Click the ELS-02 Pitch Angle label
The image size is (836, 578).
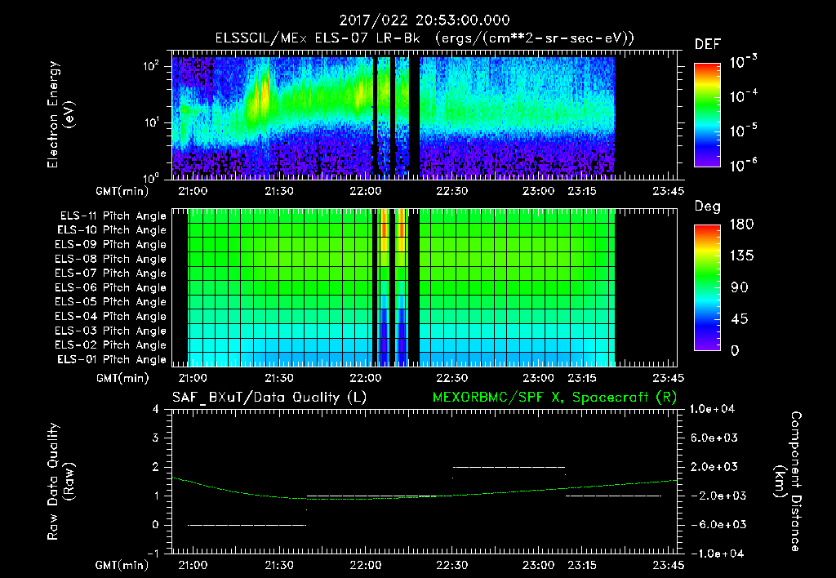[x=110, y=345]
